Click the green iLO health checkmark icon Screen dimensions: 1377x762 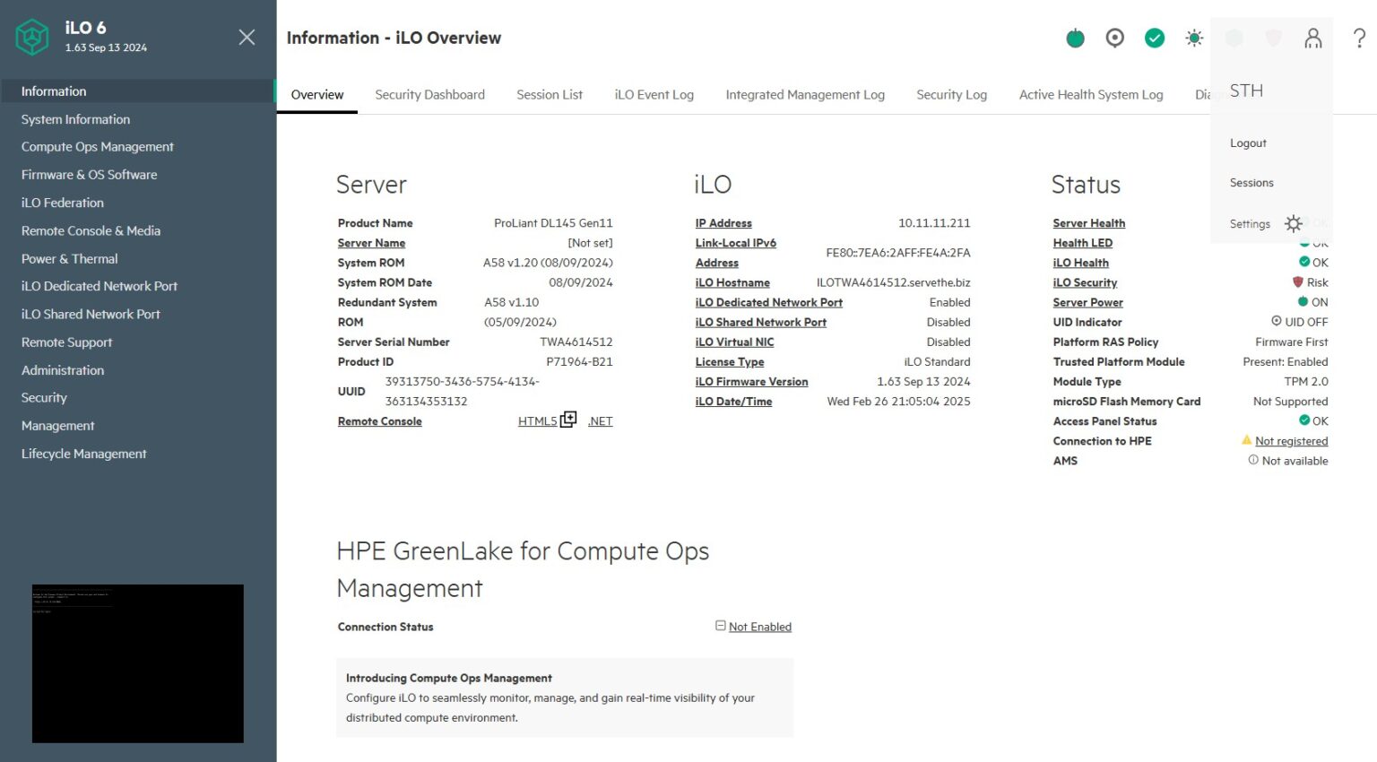(x=1154, y=39)
